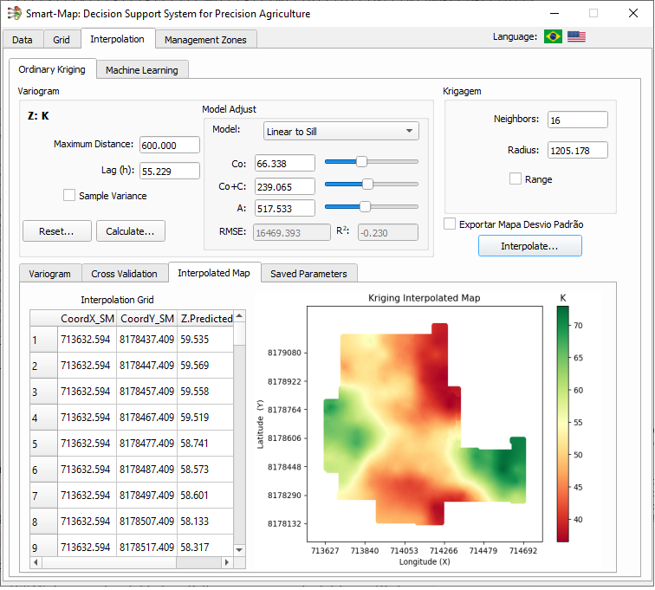Image resolution: width=655 pixels, height=590 pixels.
Task: Click the Maximum Distance input field
Action: click(170, 145)
